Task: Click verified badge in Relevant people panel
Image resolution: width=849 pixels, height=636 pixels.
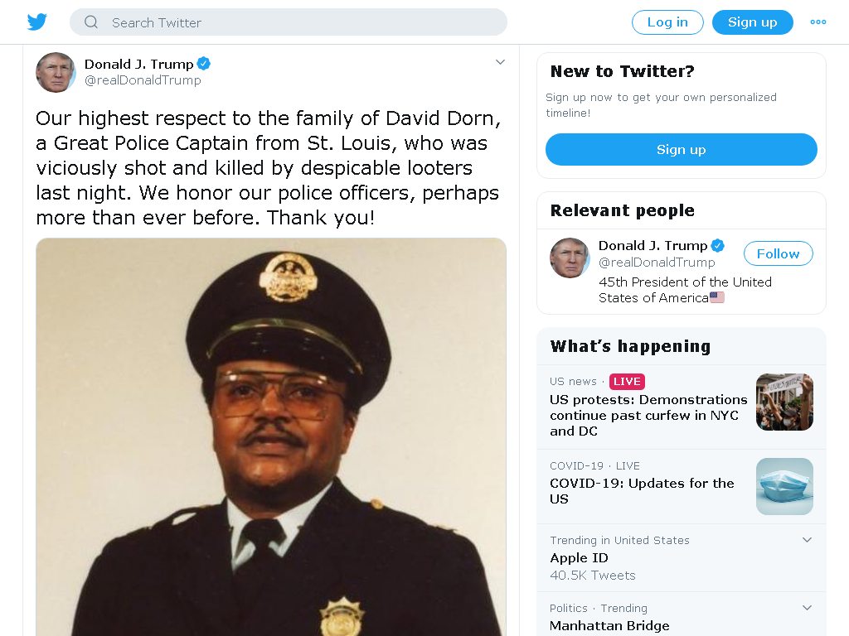Action: [x=717, y=245]
